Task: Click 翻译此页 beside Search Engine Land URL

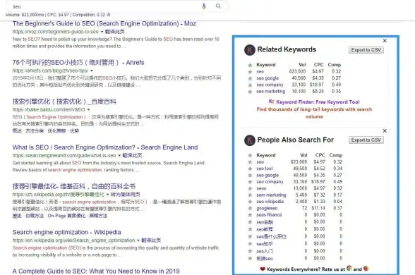Action: [133, 155]
